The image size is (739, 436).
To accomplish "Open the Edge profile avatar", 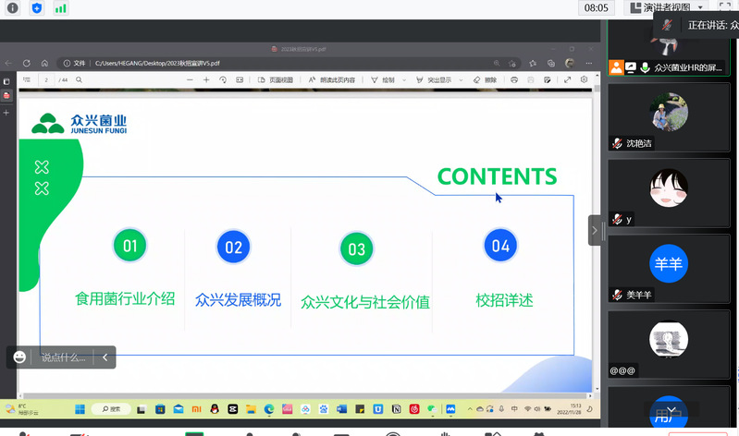I will (x=570, y=63).
